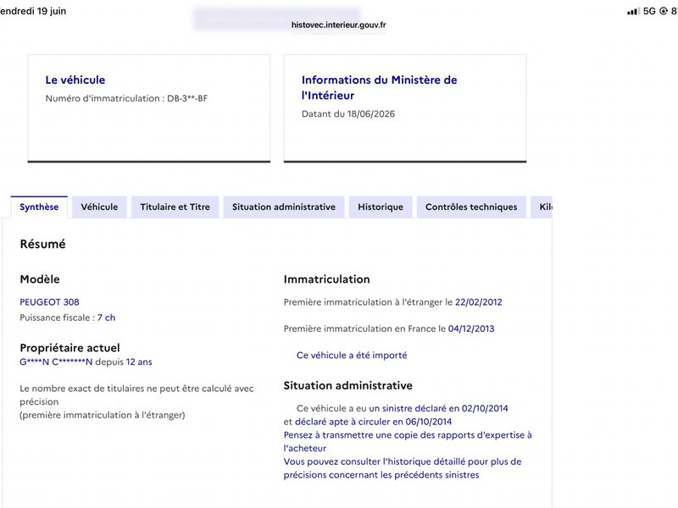The image size is (678, 508).
Task: Click the foreign registration date 22/02/2012
Action: [479, 302]
